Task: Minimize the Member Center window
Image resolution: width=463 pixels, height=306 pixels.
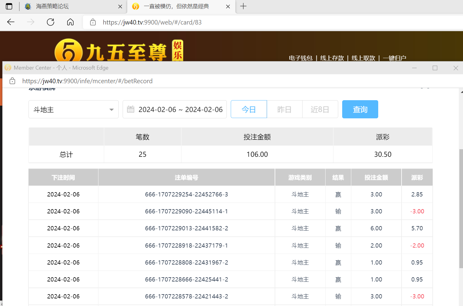Action: [x=414, y=68]
